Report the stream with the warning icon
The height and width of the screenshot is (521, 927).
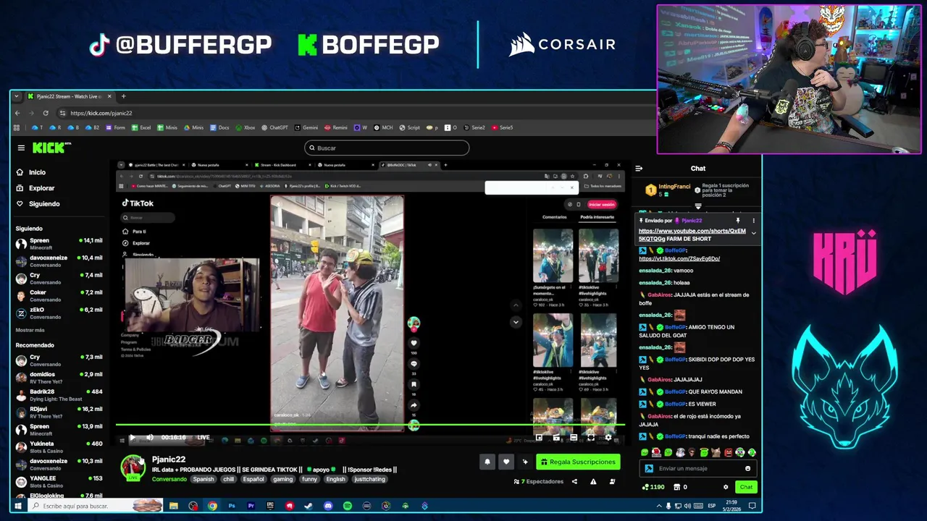click(x=593, y=481)
